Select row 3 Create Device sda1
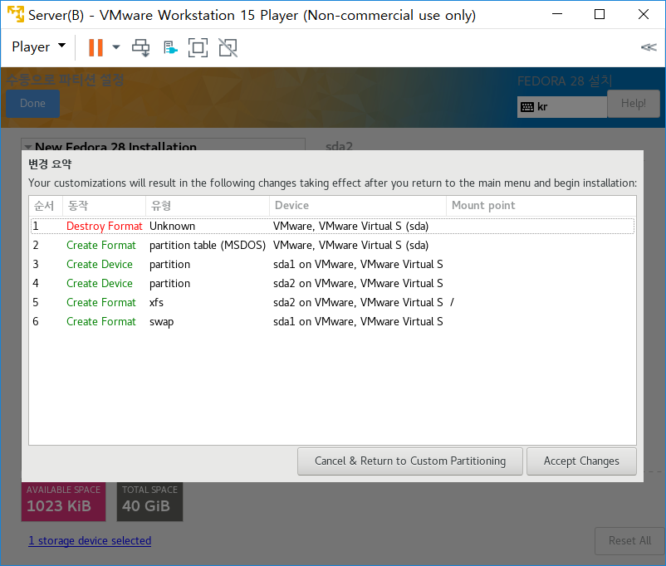This screenshot has height=566, width=666. coord(332,264)
